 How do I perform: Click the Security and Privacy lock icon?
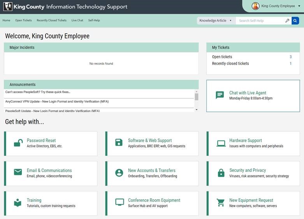point(221,173)
